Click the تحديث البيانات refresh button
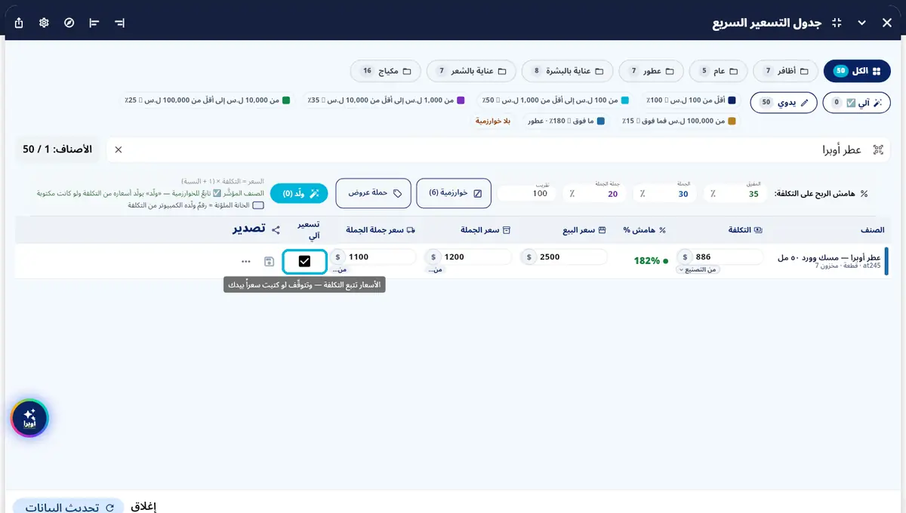Image resolution: width=906 pixels, height=513 pixels. click(x=68, y=506)
